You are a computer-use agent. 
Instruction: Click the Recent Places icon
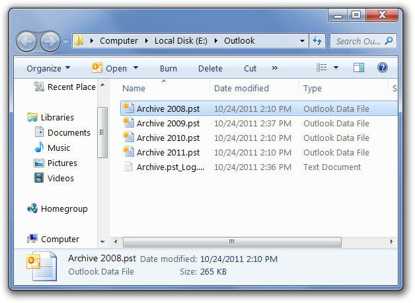click(x=39, y=87)
